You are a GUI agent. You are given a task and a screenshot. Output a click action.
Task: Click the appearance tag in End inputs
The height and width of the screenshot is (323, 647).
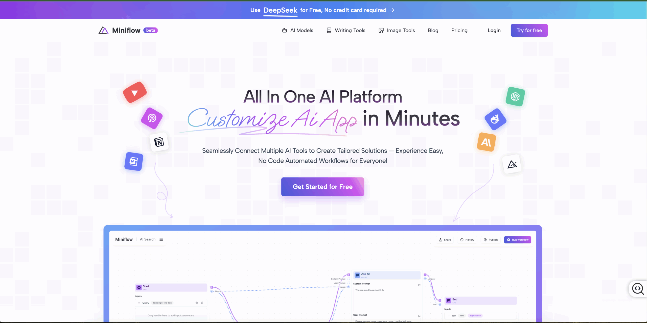pyautogui.click(x=475, y=316)
